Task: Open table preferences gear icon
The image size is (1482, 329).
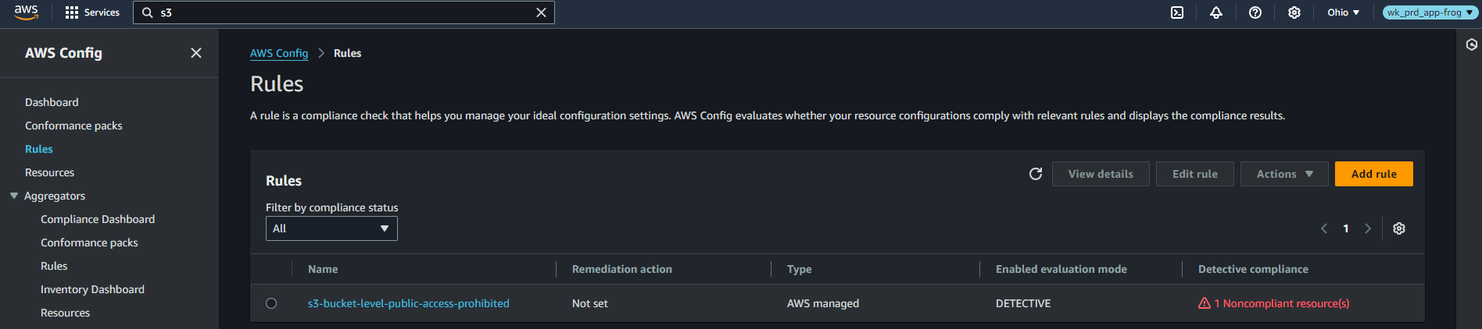Action: click(x=1399, y=228)
